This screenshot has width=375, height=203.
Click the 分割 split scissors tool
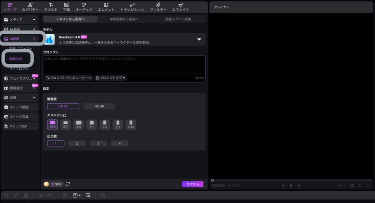pos(45,195)
